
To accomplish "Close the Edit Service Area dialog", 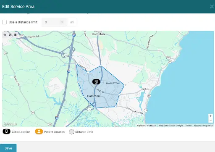I will [212, 6].
